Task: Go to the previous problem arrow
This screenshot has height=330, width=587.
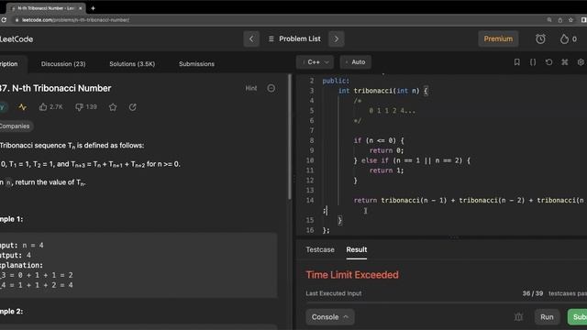Action: (251, 38)
